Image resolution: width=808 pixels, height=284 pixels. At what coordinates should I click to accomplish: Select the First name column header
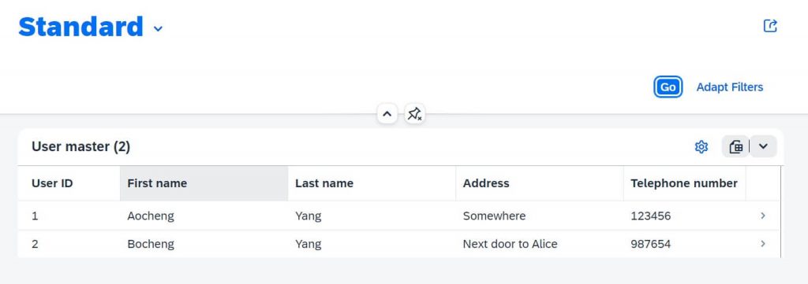coord(204,183)
